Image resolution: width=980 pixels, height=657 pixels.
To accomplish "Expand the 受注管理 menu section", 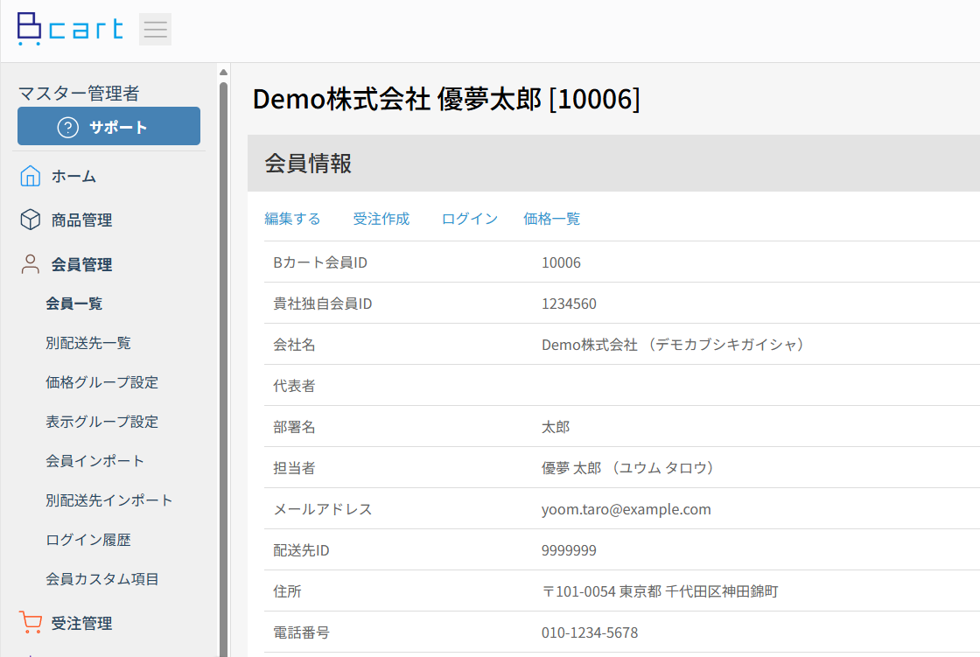I will [81, 623].
